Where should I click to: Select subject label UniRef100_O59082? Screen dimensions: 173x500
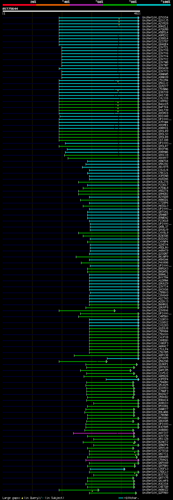pos(155,397)
